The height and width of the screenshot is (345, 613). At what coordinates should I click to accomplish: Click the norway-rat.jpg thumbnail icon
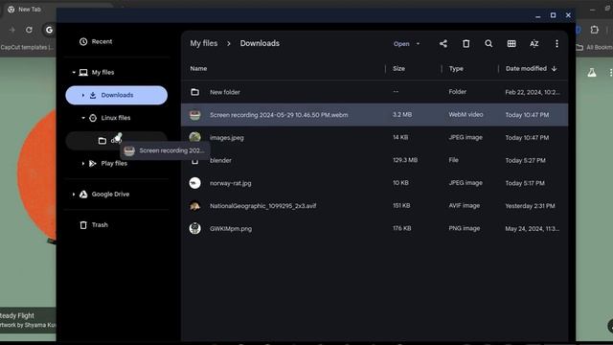point(194,183)
